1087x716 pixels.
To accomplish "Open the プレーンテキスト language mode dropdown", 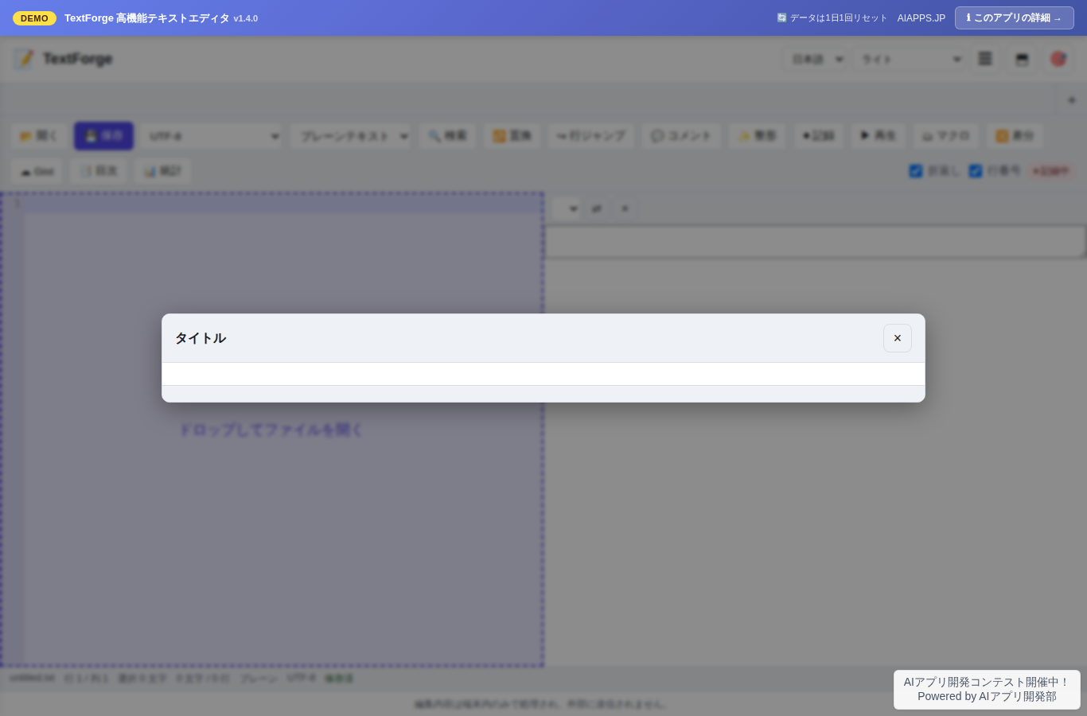I will click(x=351, y=136).
